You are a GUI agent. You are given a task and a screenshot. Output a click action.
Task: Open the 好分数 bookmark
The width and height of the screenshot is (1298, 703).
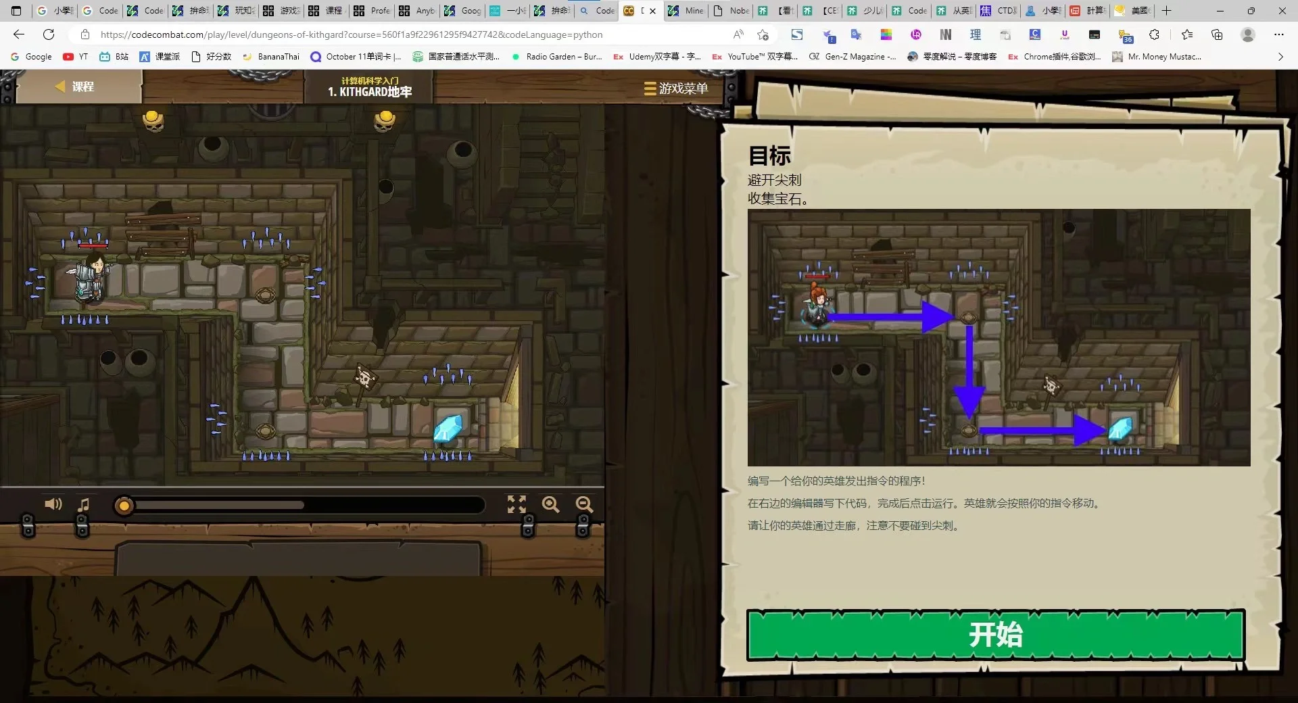211,57
